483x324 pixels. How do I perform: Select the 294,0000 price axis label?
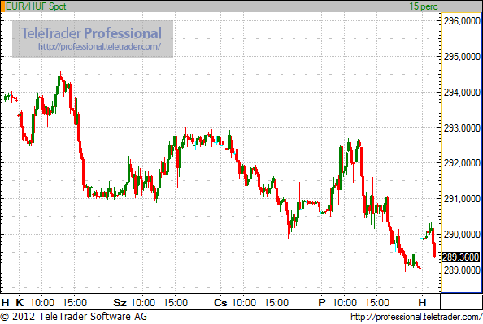462,93
